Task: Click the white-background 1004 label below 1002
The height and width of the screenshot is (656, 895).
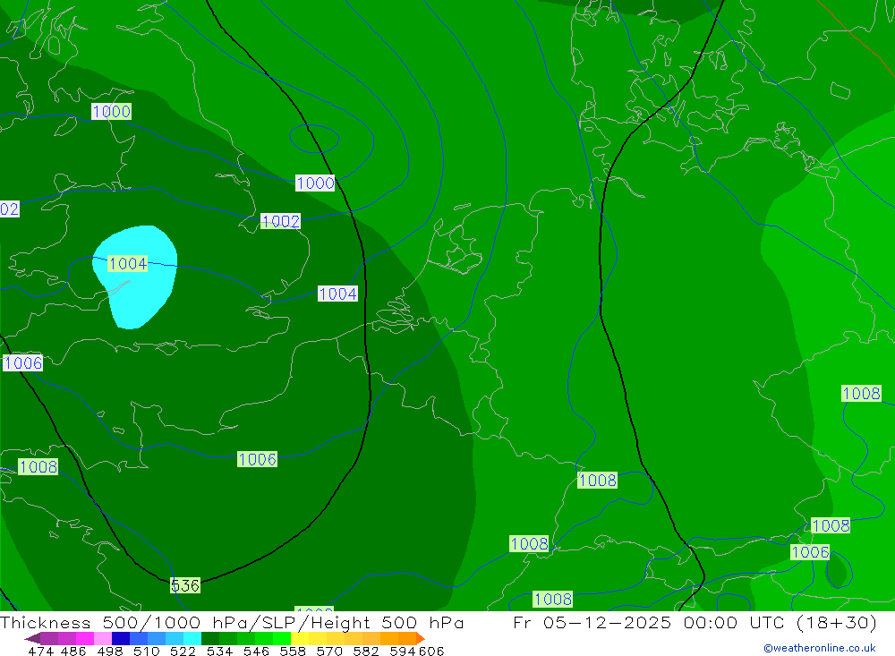Action: [x=337, y=294]
